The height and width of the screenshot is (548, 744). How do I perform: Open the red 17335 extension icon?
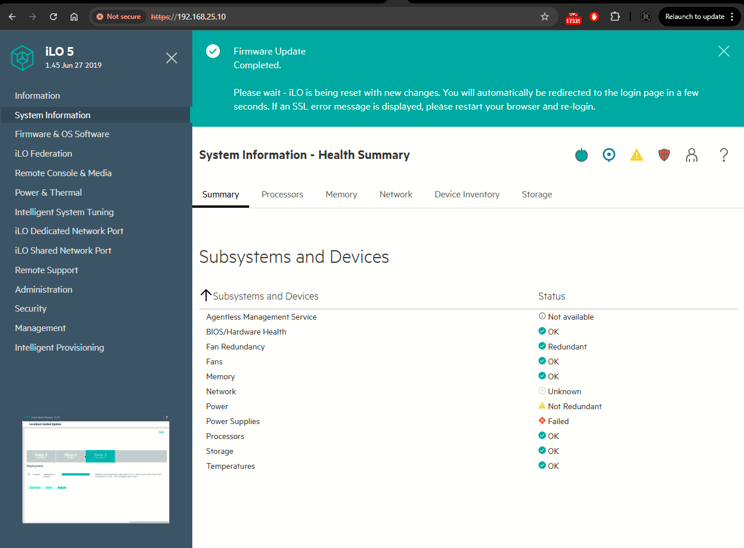click(x=573, y=17)
